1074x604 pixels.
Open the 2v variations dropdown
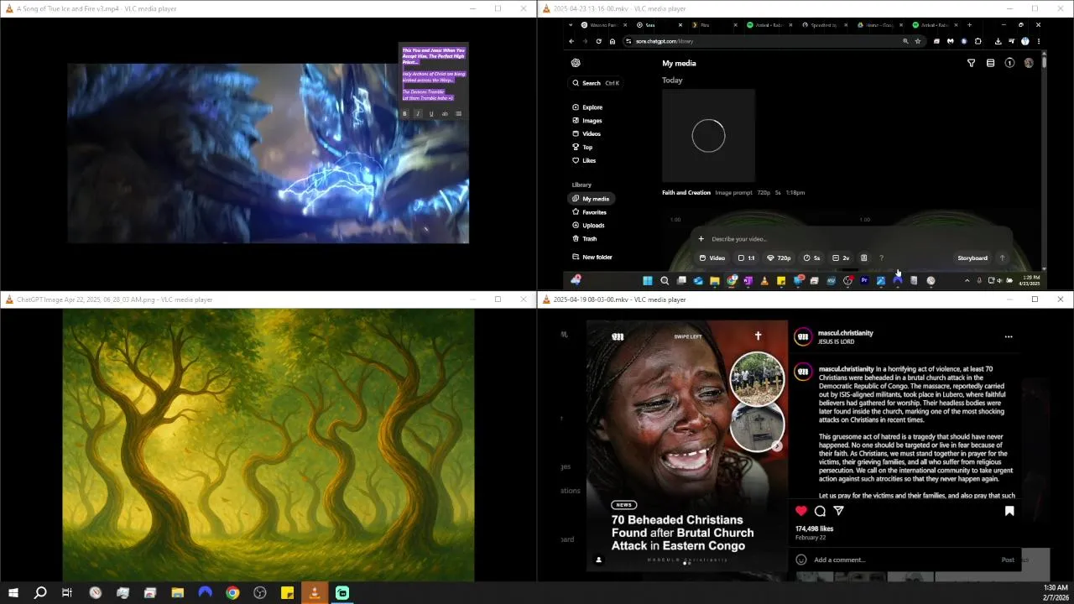[842, 258]
